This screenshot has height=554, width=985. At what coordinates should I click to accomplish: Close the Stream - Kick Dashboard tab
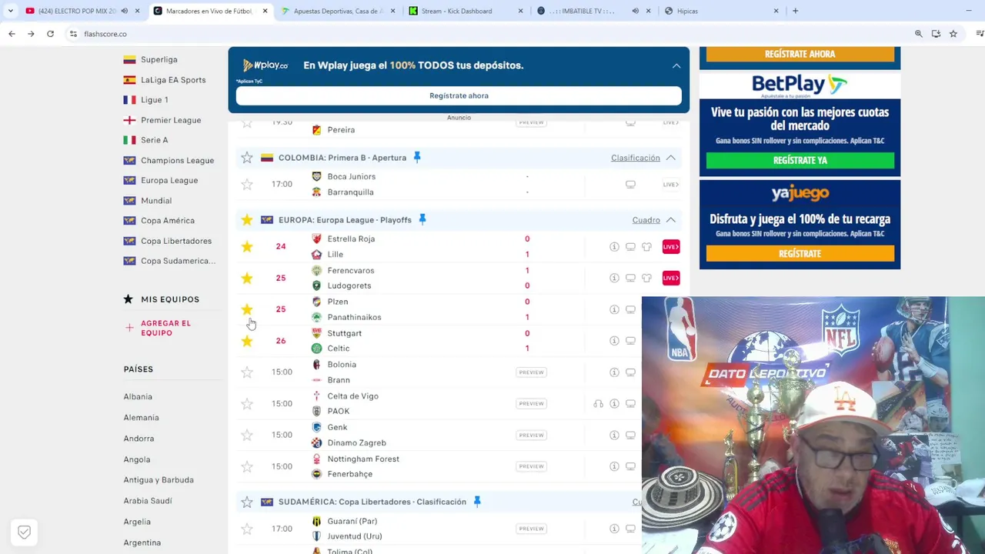tap(520, 11)
